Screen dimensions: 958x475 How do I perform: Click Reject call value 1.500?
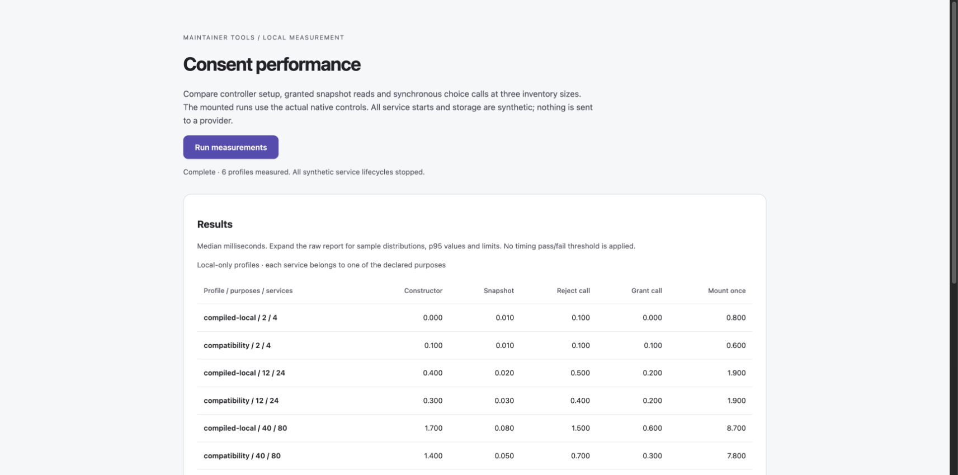[x=581, y=428]
